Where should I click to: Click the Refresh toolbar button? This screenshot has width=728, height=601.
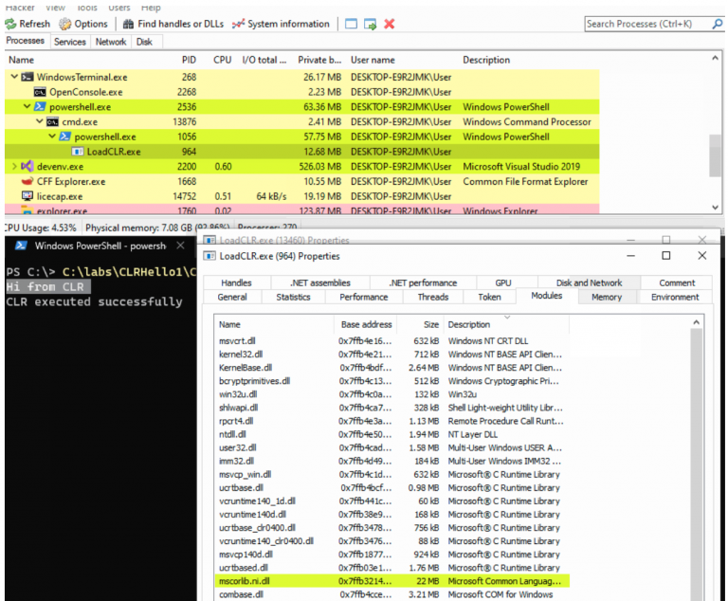tap(27, 24)
